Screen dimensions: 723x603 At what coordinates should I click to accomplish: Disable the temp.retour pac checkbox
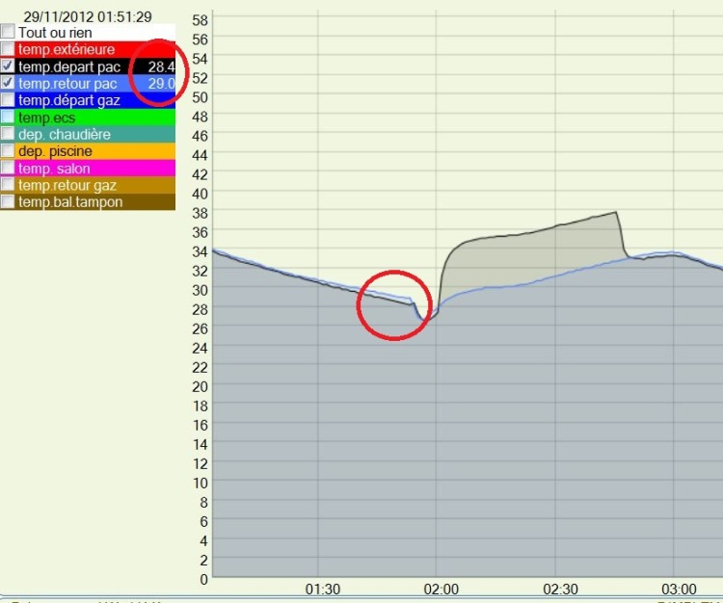click(x=9, y=84)
